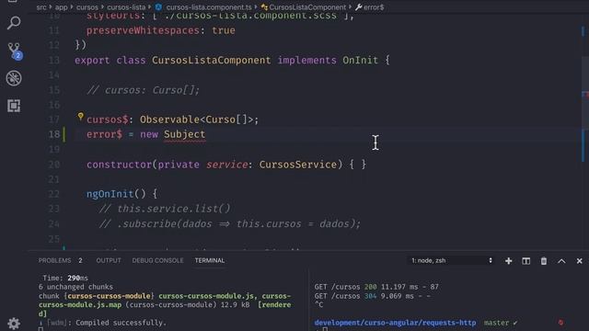Click 'CursosService' in the constructor
Screen dimensions: 589x331
tap(298, 165)
